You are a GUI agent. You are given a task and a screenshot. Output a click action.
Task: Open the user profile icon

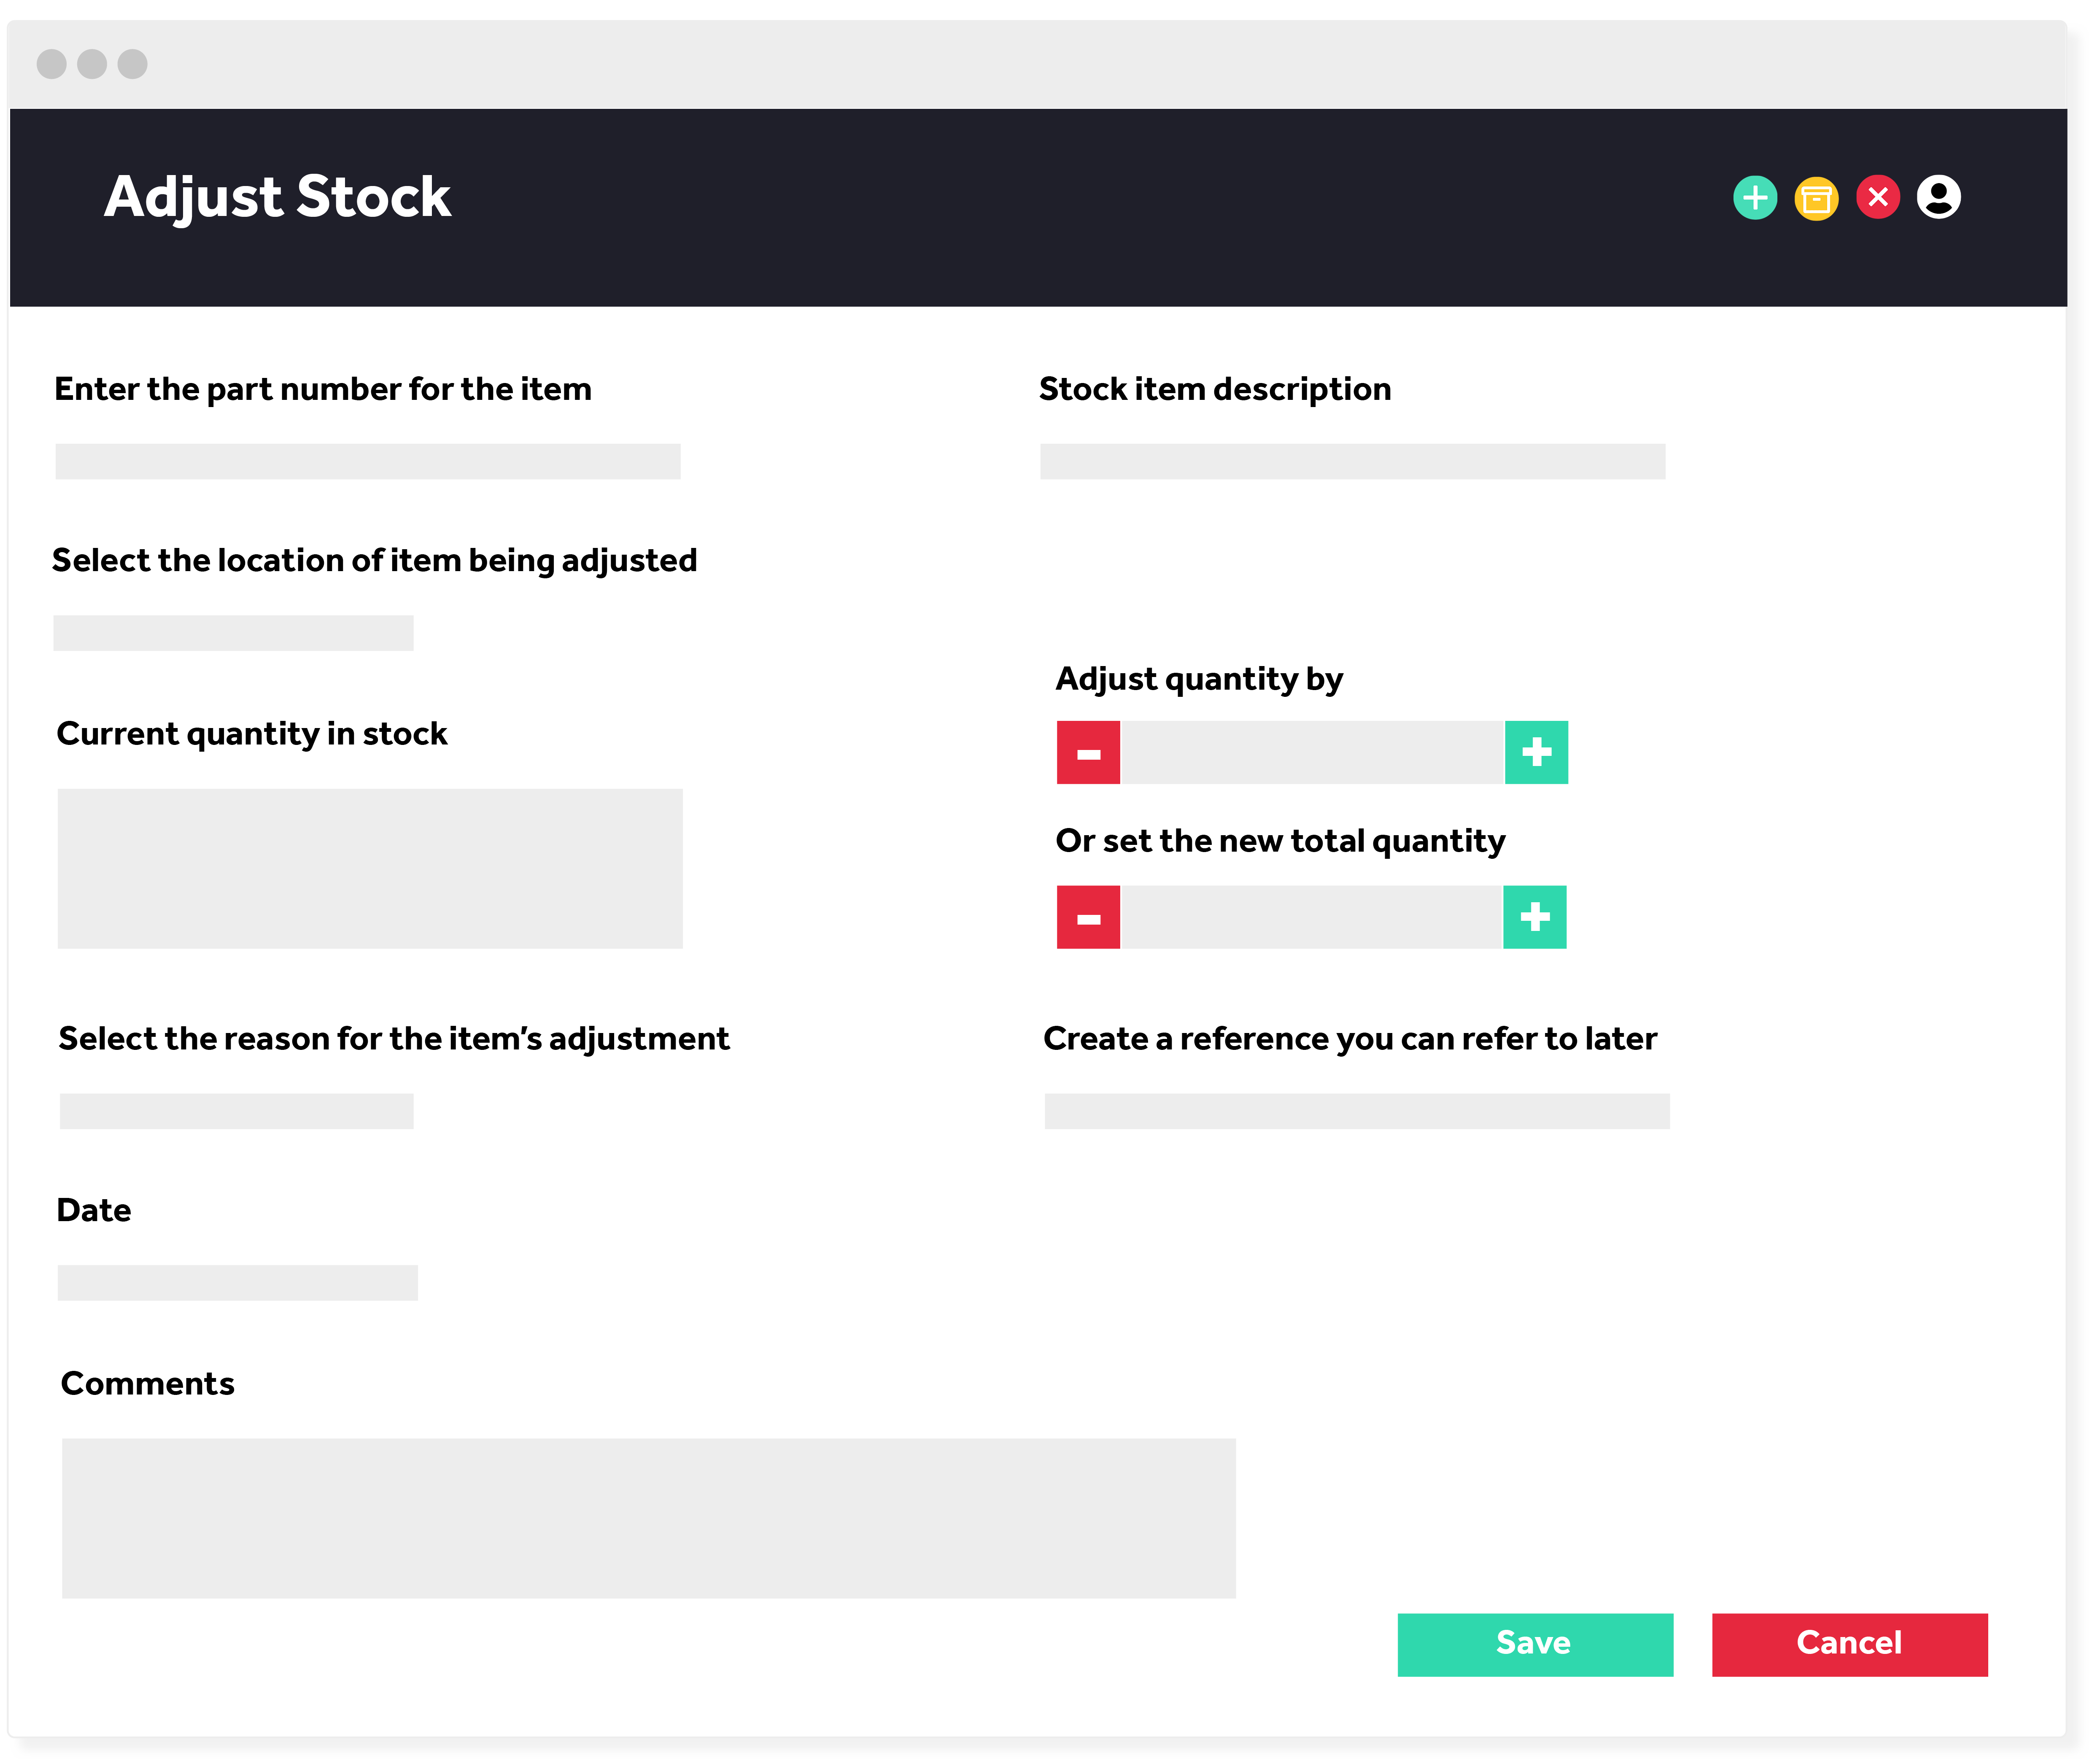1938,197
